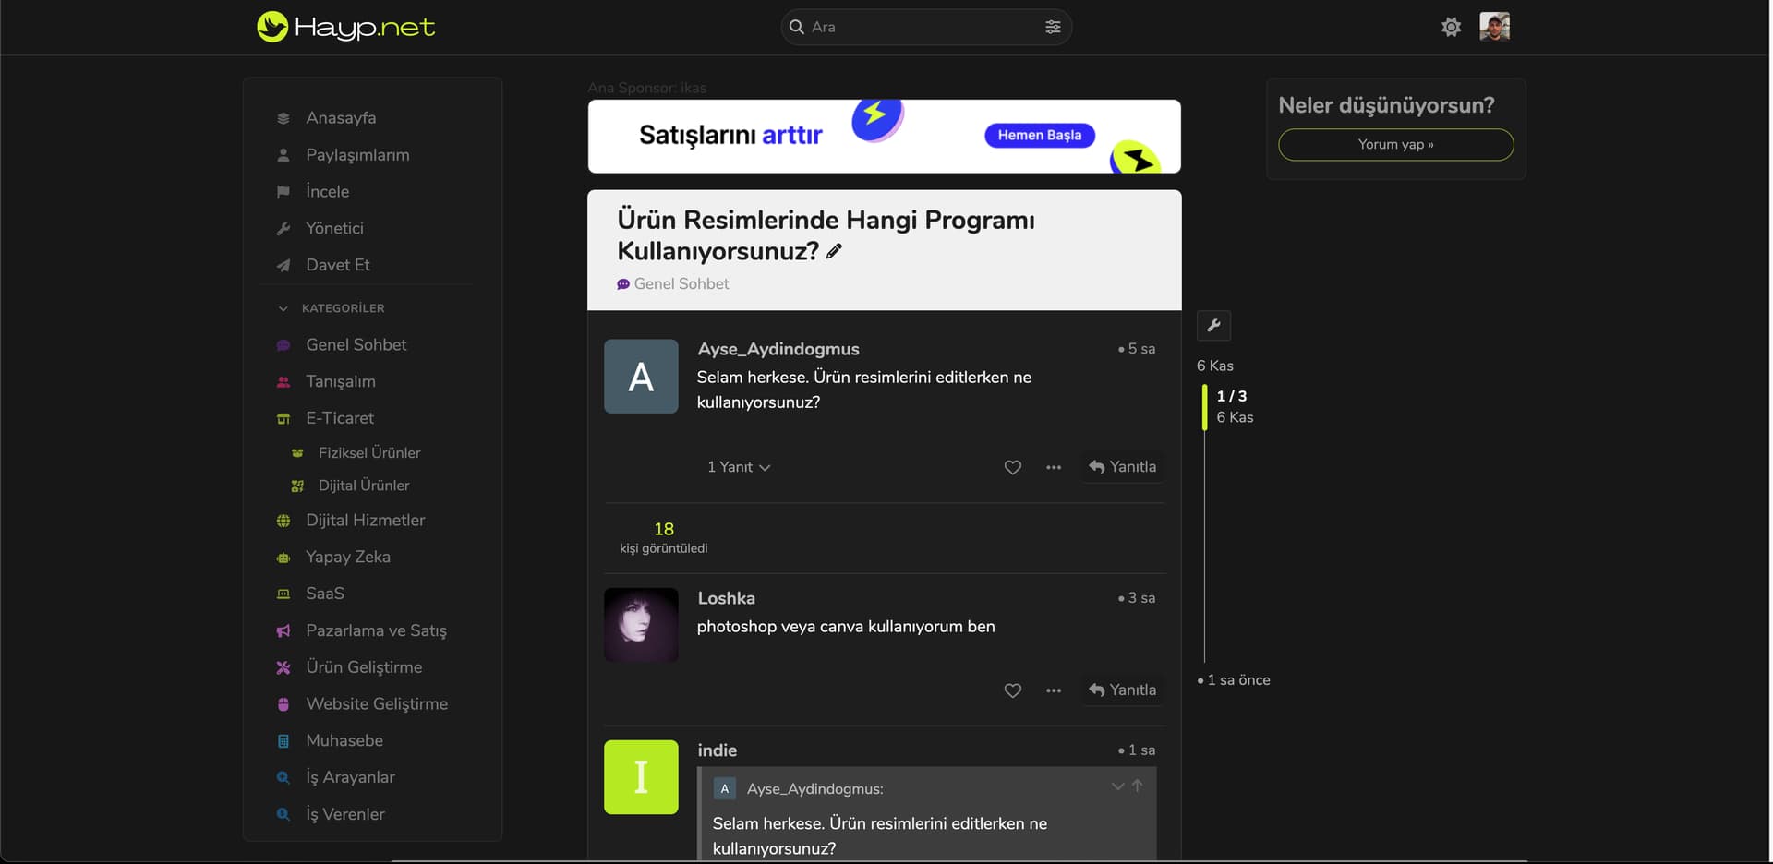Screen dimensions: 1773x864
Task: Expand the quoted Ayse_Aydindogmus post
Action: [x=1117, y=786]
